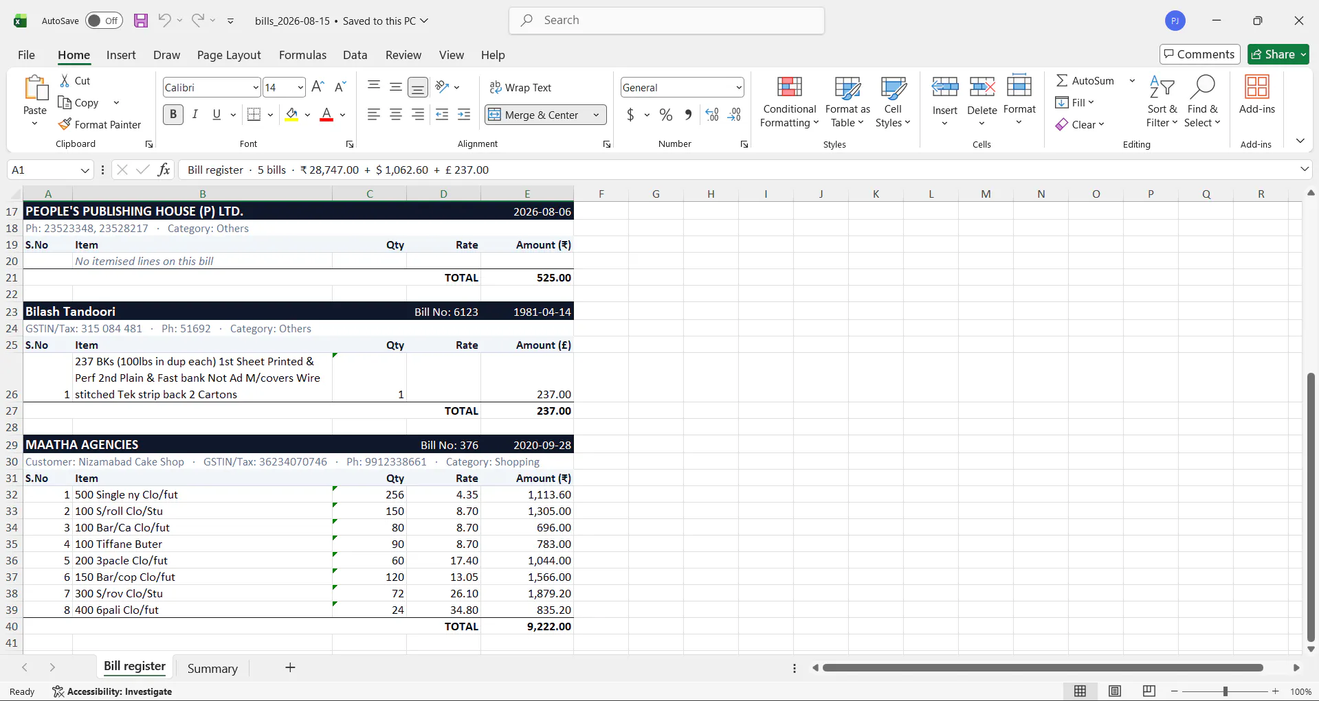Viewport: 1319px width, 701px height.
Task: Open the General number format dropdown
Action: point(739,87)
